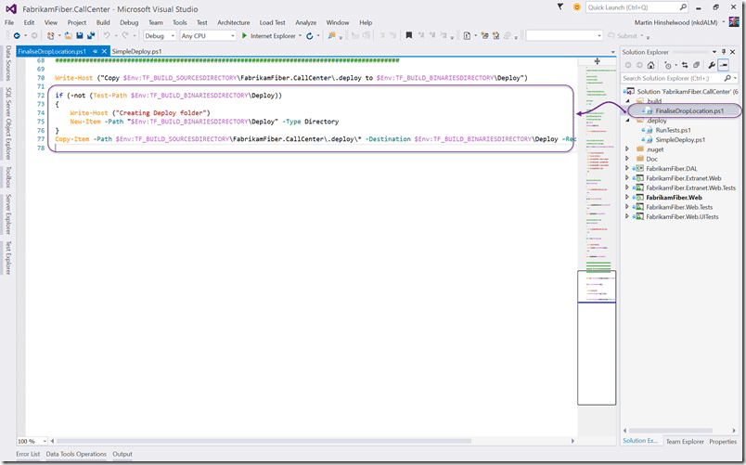The image size is (746, 465).
Task: Click the Undo arrow icon
Action: (x=107, y=35)
